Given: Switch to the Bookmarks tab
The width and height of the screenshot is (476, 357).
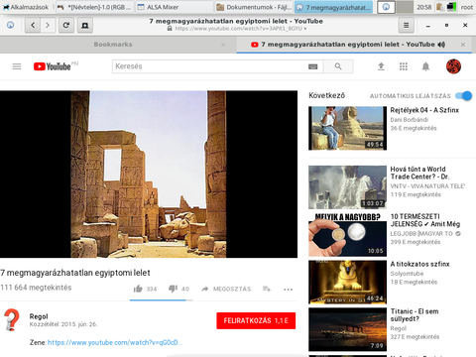Looking at the screenshot, I should click(113, 45).
